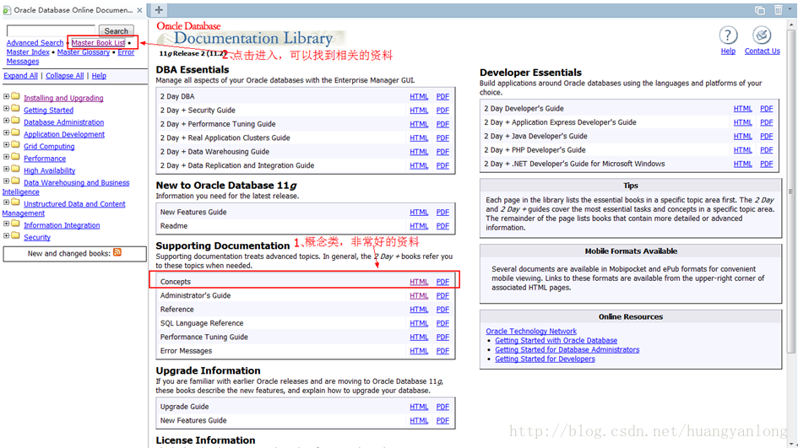Open HTML of 2 Day Developer's Guide
The width and height of the screenshot is (798, 448).
pos(742,109)
